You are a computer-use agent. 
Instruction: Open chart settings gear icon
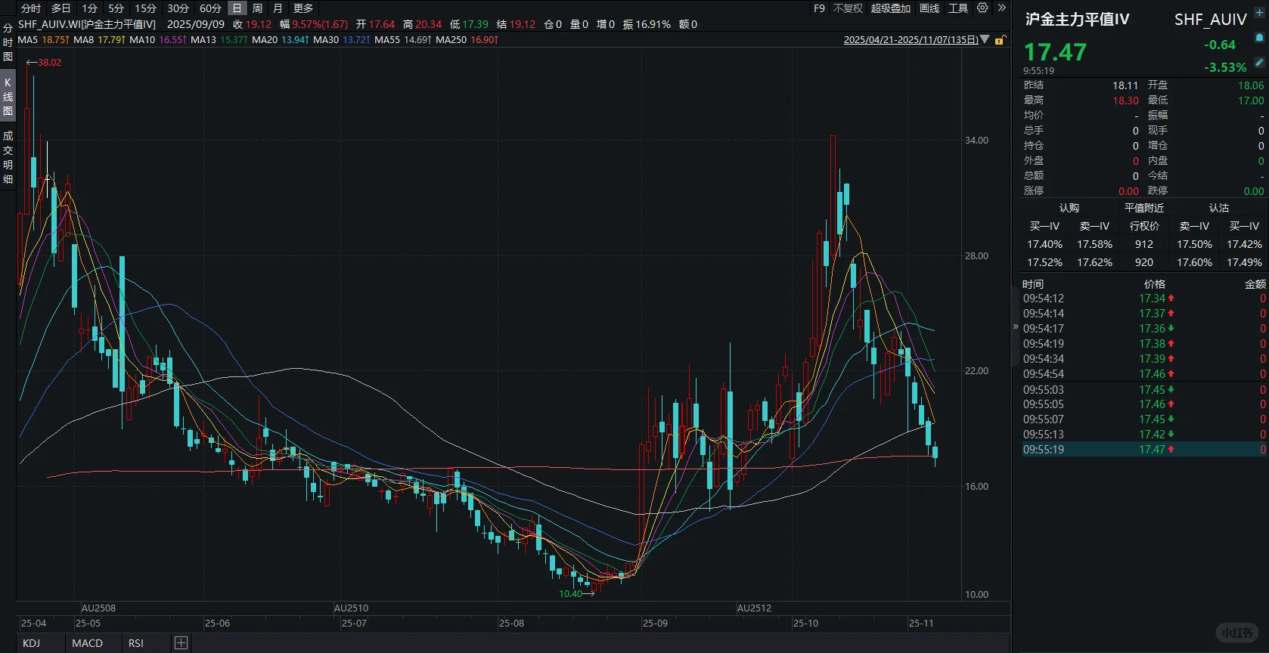click(982, 8)
